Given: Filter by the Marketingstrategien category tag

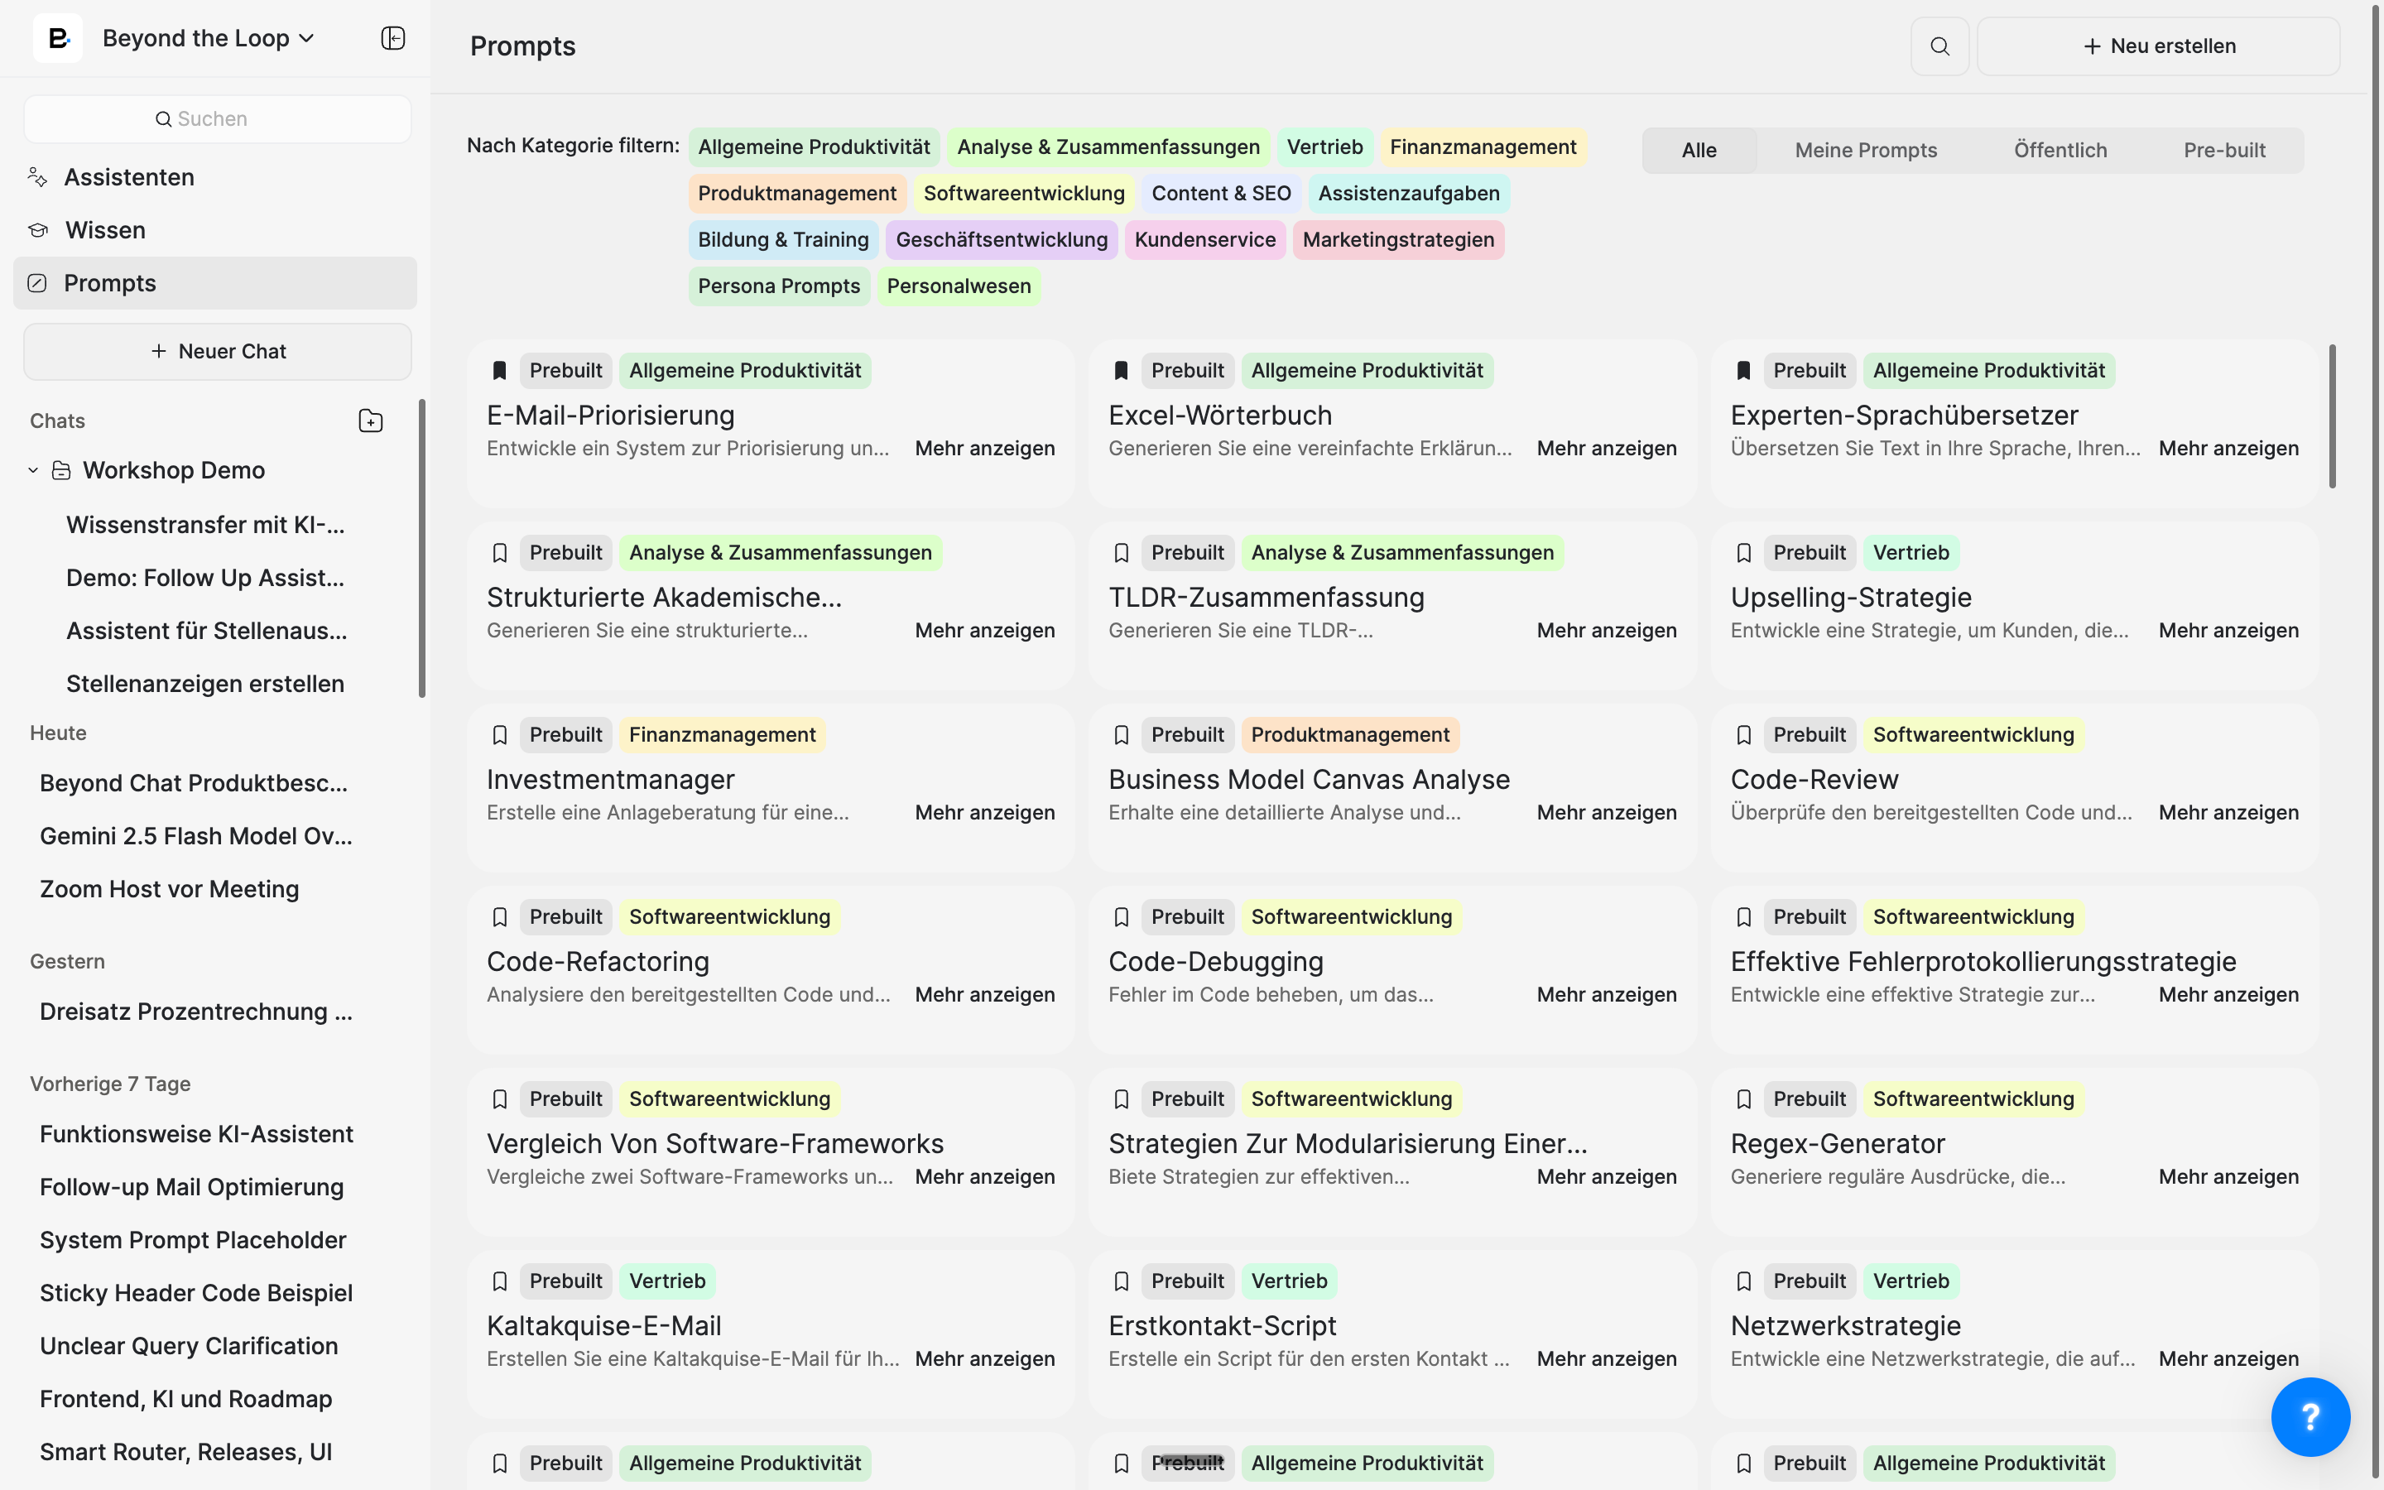Looking at the screenshot, I should [x=1397, y=240].
